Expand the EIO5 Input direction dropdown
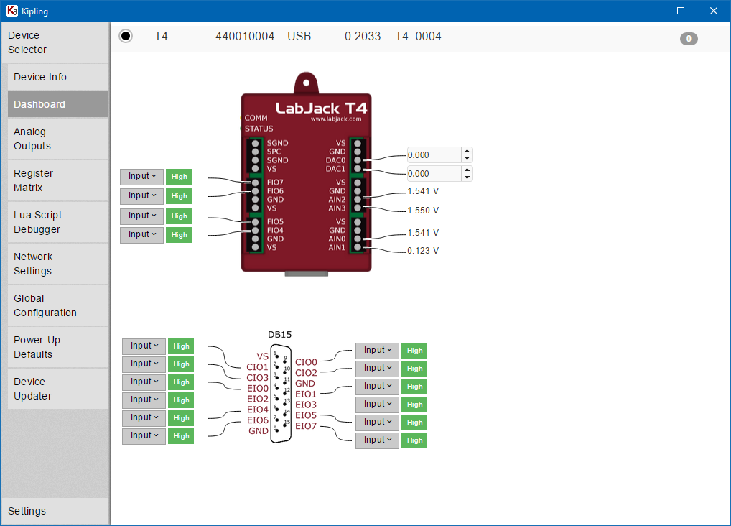Viewport: 731px width, 526px height. [377, 422]
